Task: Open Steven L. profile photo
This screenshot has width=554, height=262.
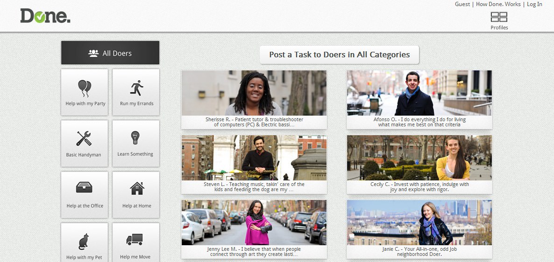Action: 254,158
